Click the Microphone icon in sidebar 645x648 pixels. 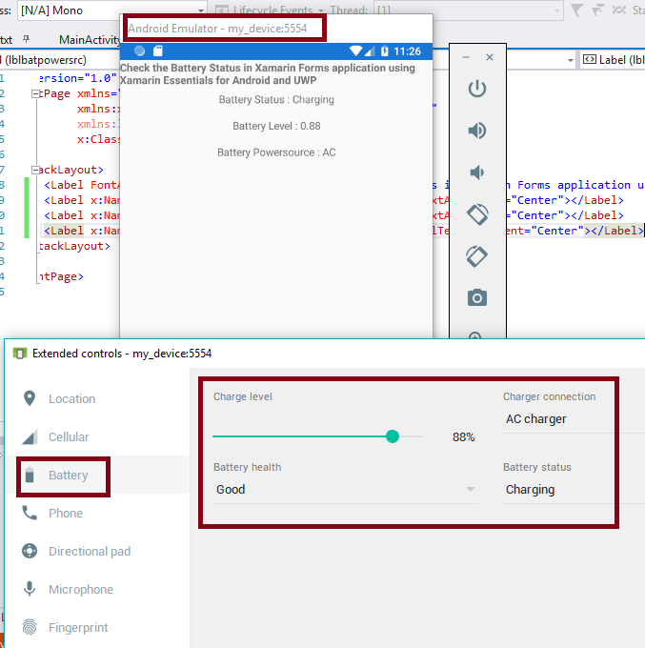click(x=30, y=589)
